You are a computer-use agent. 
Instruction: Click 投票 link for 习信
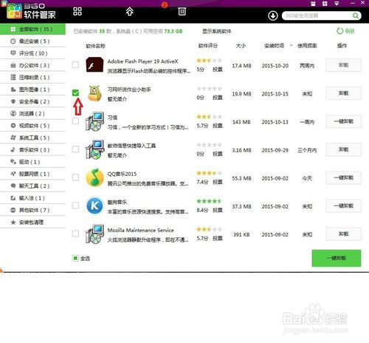coord(218,126)
